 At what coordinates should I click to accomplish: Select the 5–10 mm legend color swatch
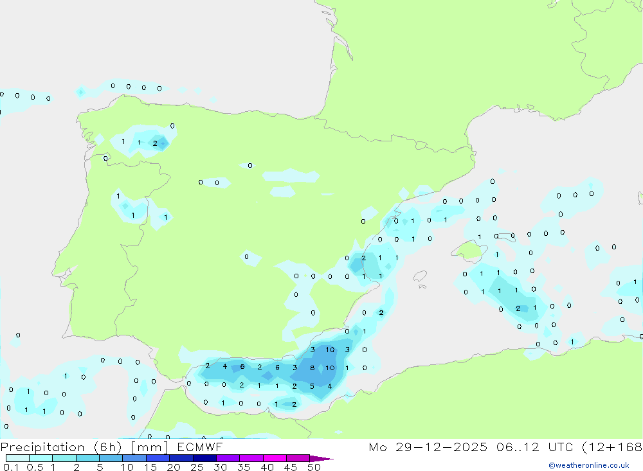tap(111, 458)
